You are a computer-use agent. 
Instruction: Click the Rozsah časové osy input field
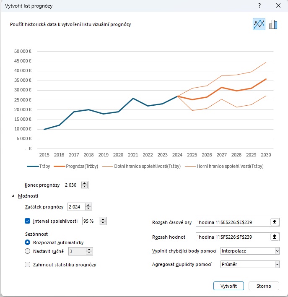(233, 222)
